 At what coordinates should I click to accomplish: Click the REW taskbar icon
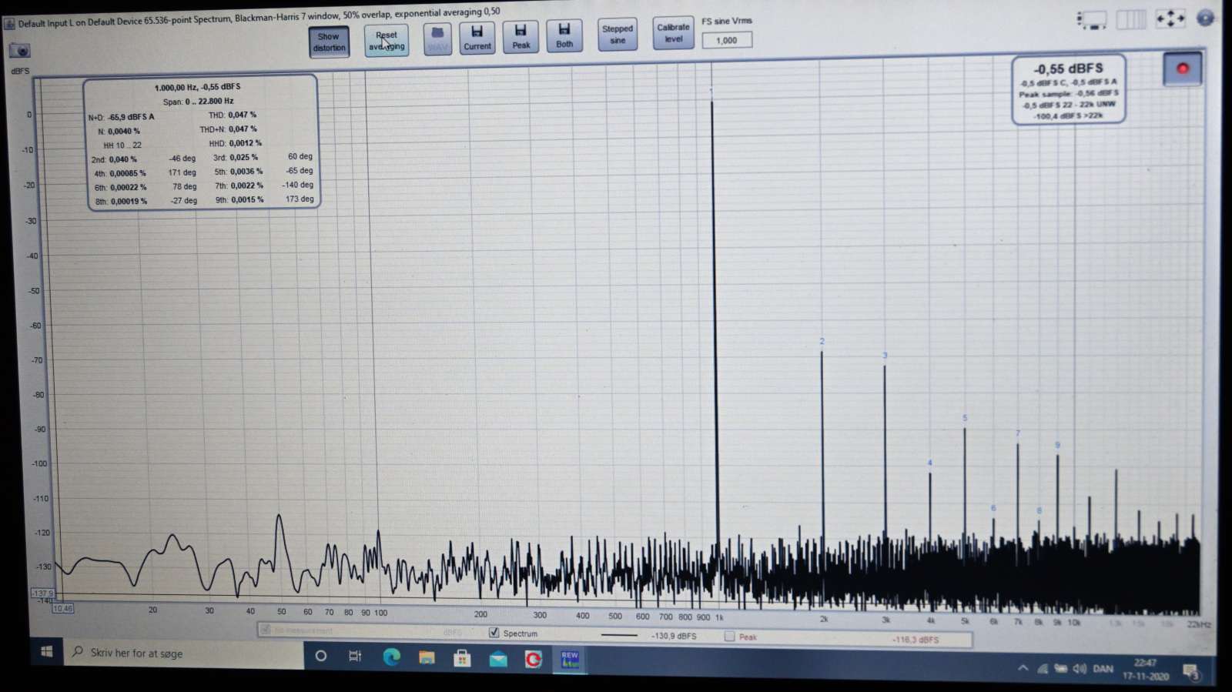pos(570,660)
